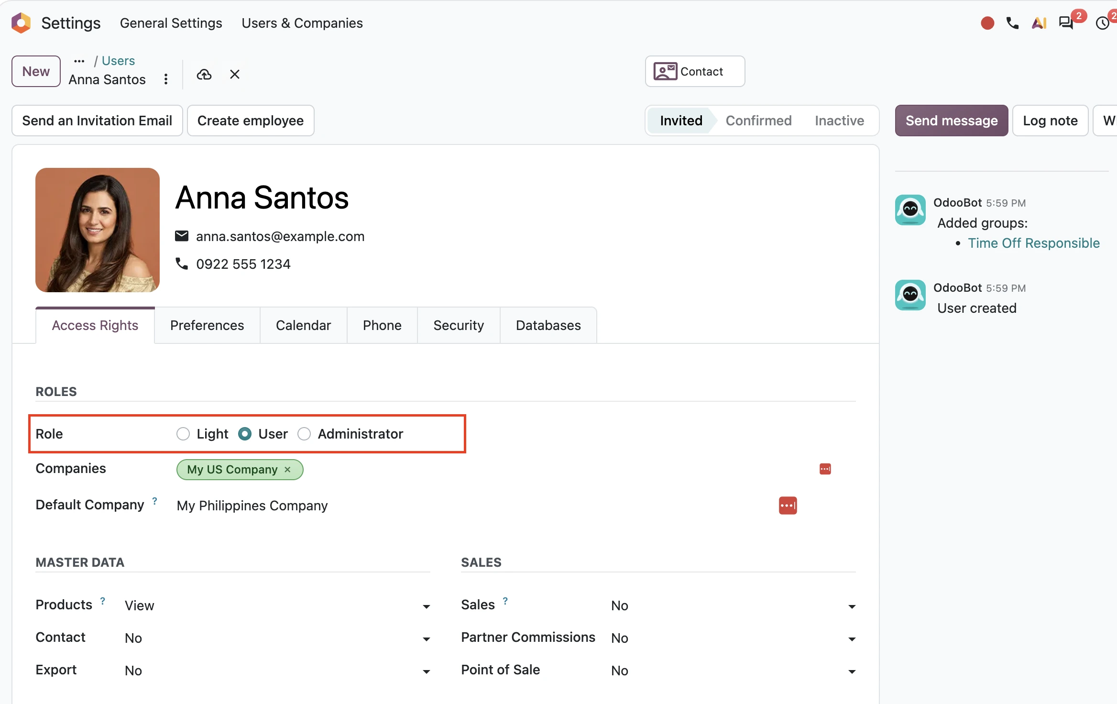This screenshot has height=704, width=1117.
Task: Click the cloud save icon
Action: 204,74
